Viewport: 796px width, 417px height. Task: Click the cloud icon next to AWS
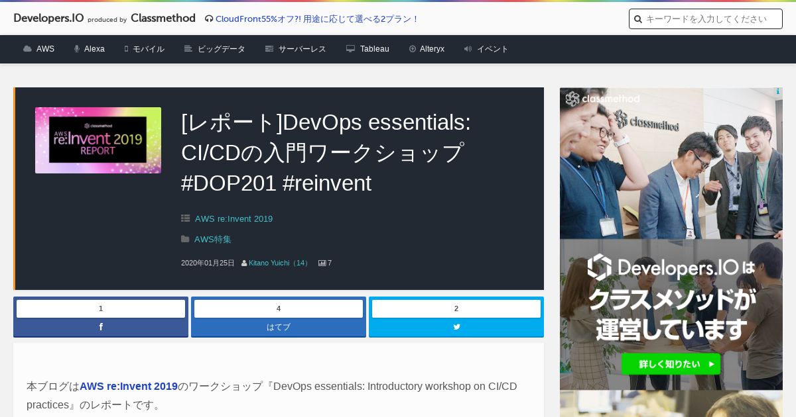click(x=27, y=49)
